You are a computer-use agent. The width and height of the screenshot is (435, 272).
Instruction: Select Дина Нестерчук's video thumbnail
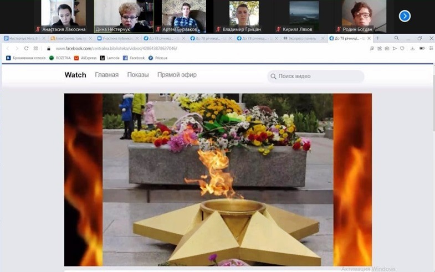(x=124, y=16)
